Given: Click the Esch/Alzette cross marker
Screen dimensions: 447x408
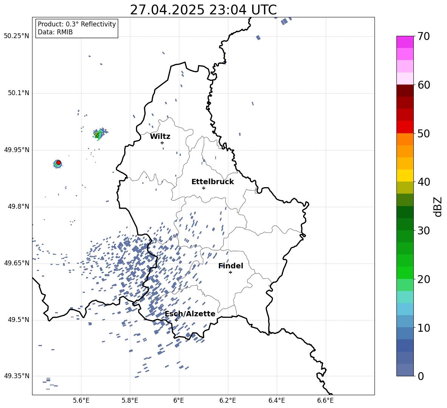Looking at the screenshot, I should click(176, 320).
